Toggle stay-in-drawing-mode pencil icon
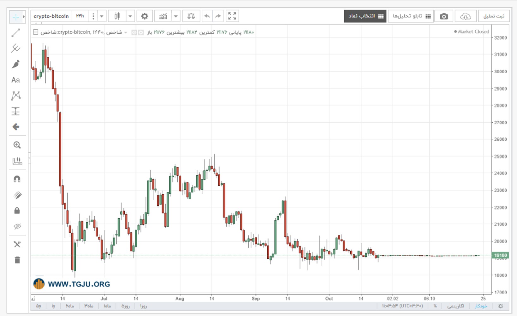Image resolution: width=517 pixels, height=316 pixels. [17, 195]
